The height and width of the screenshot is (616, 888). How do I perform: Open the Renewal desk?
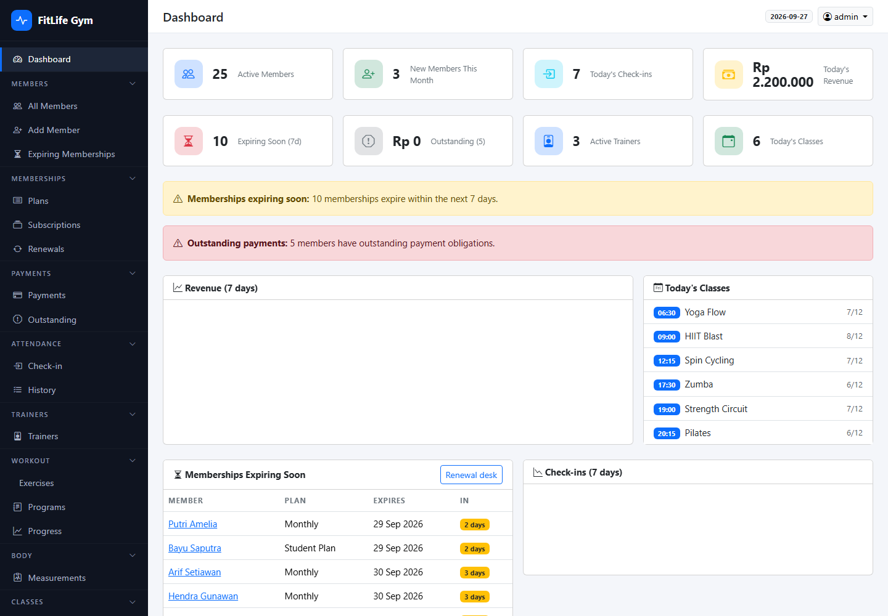click(x=471, y=475)
